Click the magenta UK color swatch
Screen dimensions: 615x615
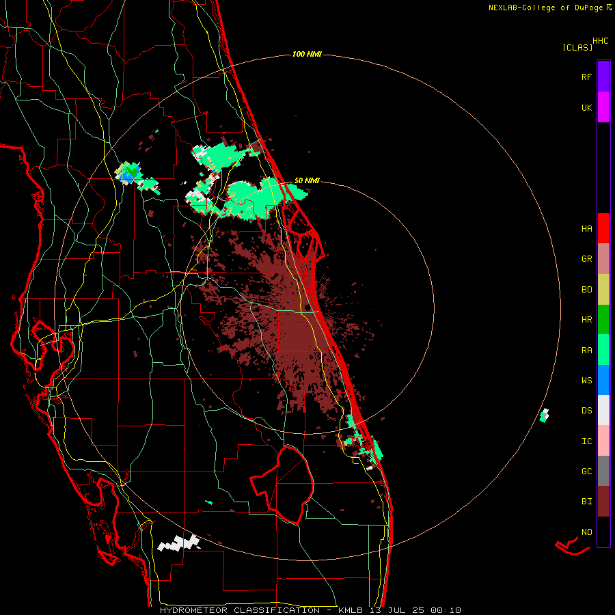pos(603,107)
